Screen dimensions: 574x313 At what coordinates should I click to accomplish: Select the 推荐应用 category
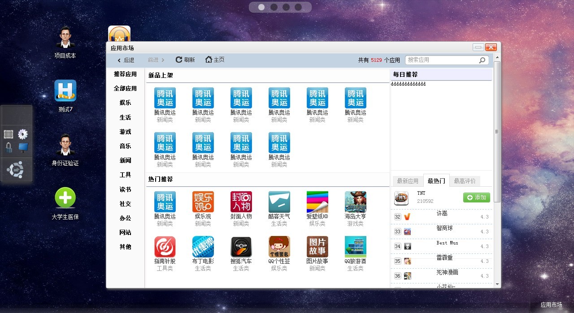point(125,74)
